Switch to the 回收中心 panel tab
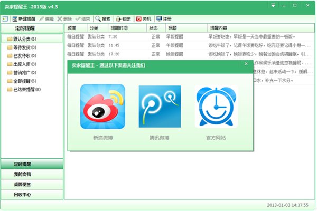317x211 pixels. (x=32, y=195)
